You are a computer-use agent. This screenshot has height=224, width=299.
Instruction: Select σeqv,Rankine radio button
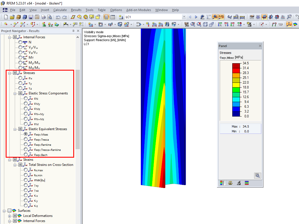coord(26,144)
